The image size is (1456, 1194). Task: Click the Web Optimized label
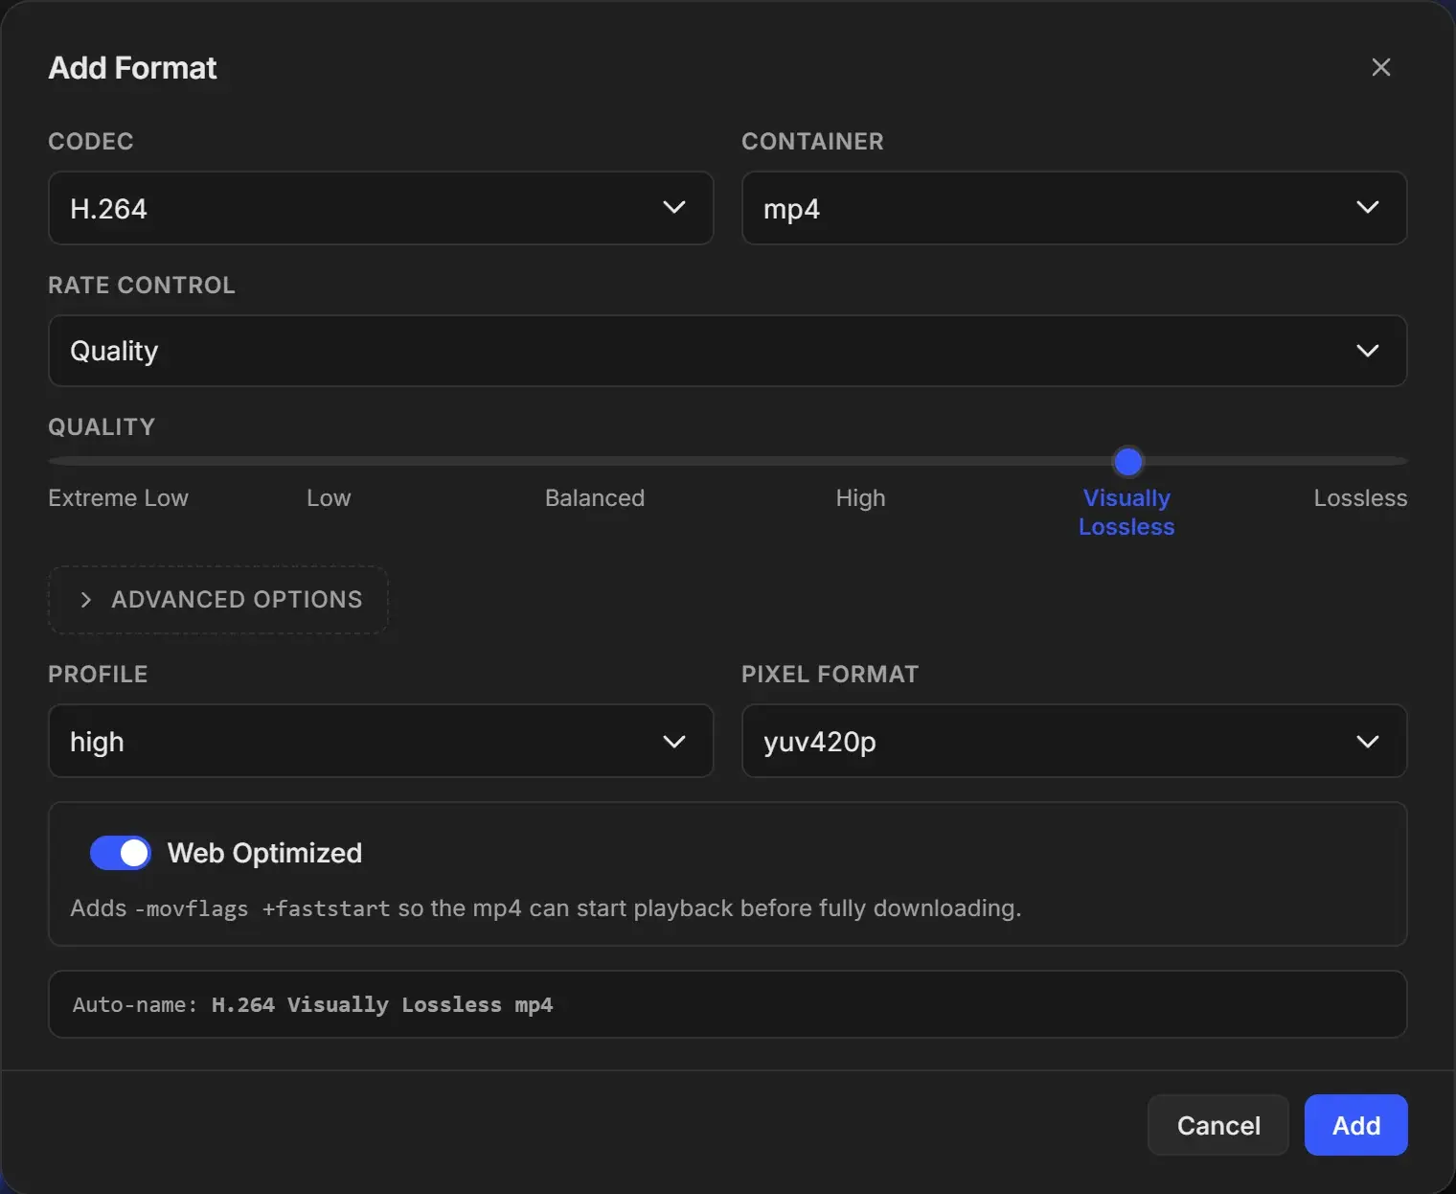pyautogui.click(x=264, y=853)
